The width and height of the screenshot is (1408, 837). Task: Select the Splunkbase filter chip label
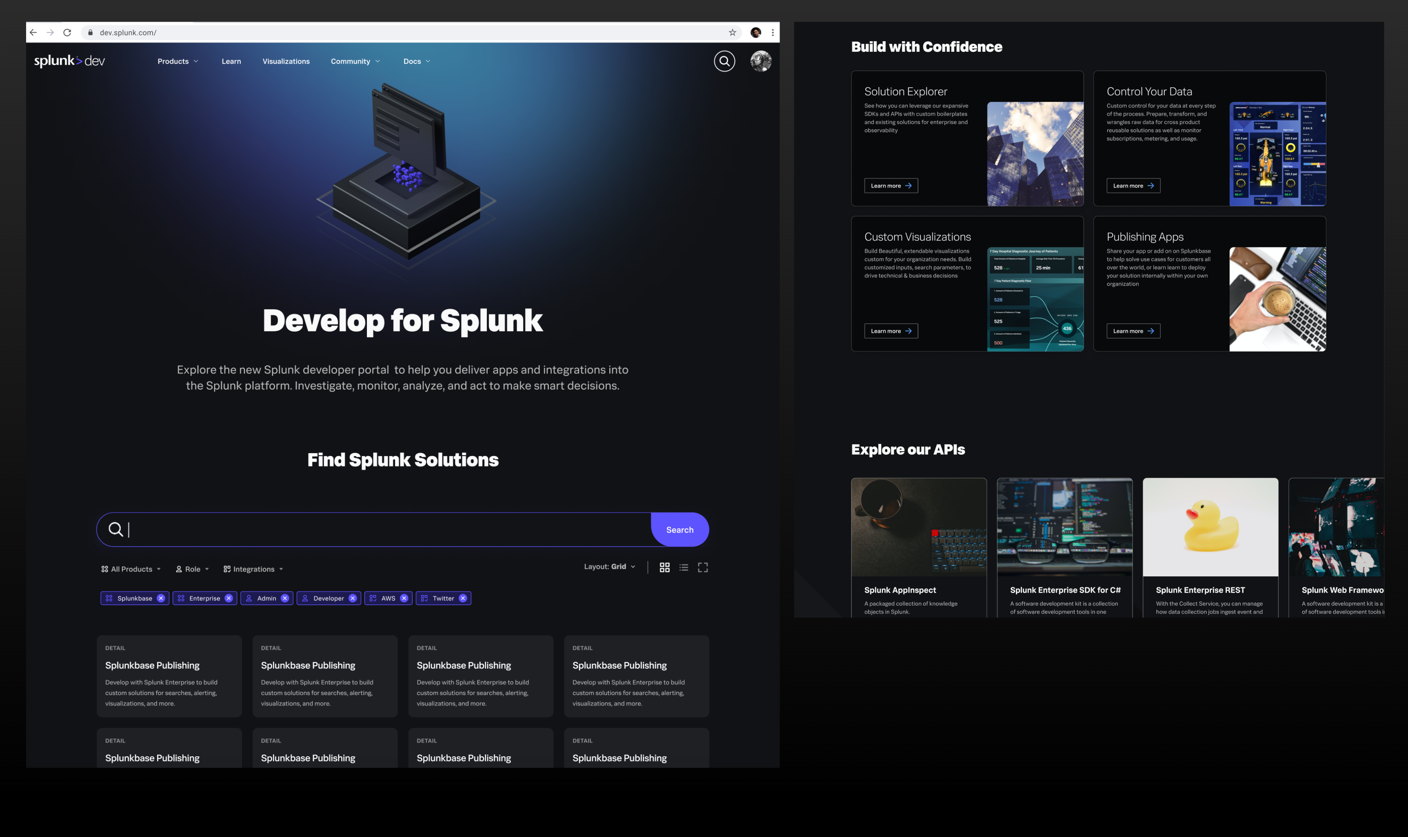point(134,598)
